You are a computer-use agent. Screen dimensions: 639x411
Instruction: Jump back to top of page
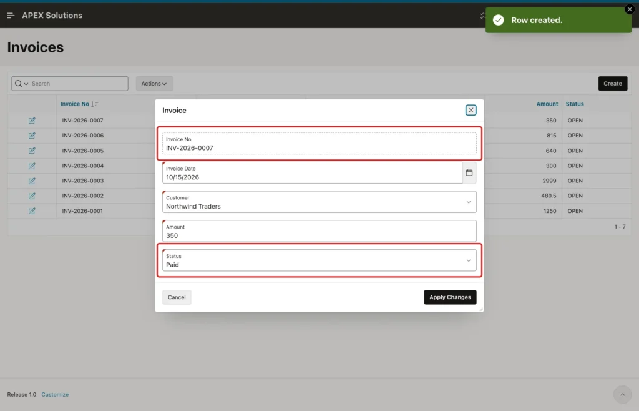coord(622,395)
